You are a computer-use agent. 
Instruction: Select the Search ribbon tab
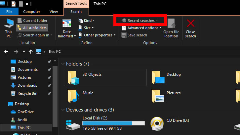click(x=76, y=12)
